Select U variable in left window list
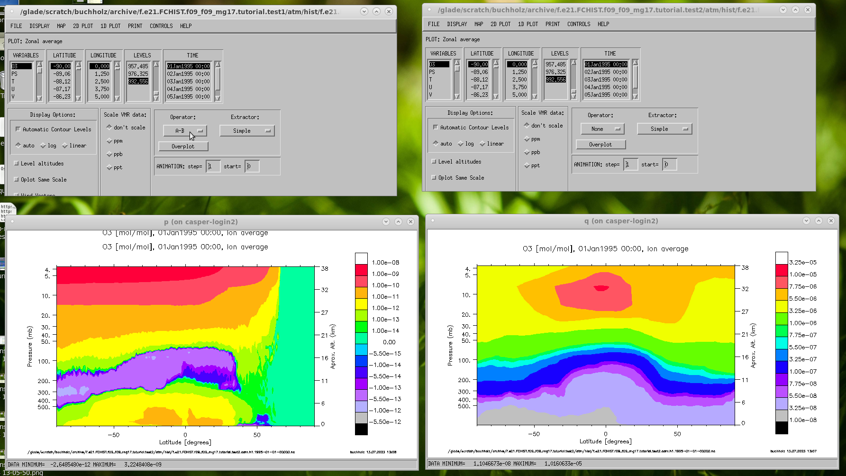The image size is (846, 476). tap(22, 89)
